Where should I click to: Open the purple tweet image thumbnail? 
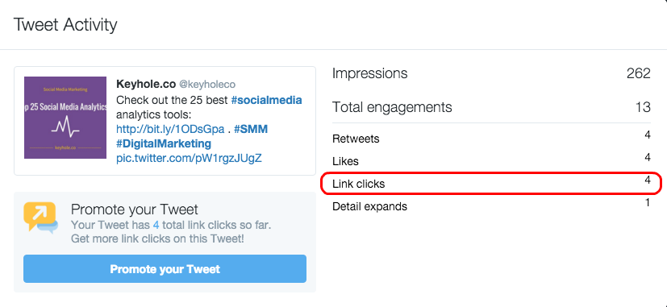pos(65,118)
